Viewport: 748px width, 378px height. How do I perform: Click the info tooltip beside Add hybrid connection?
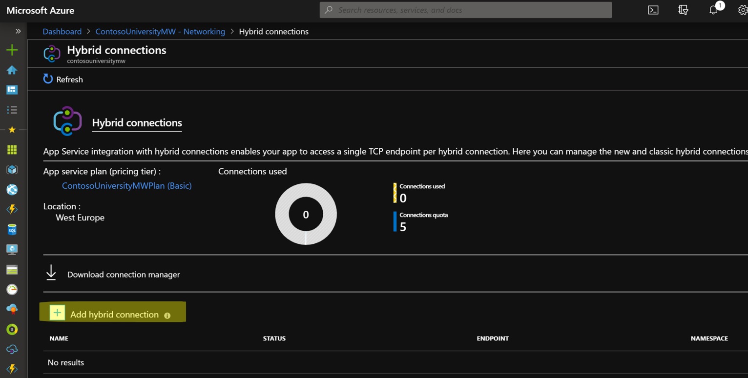(x=167, y=315)
